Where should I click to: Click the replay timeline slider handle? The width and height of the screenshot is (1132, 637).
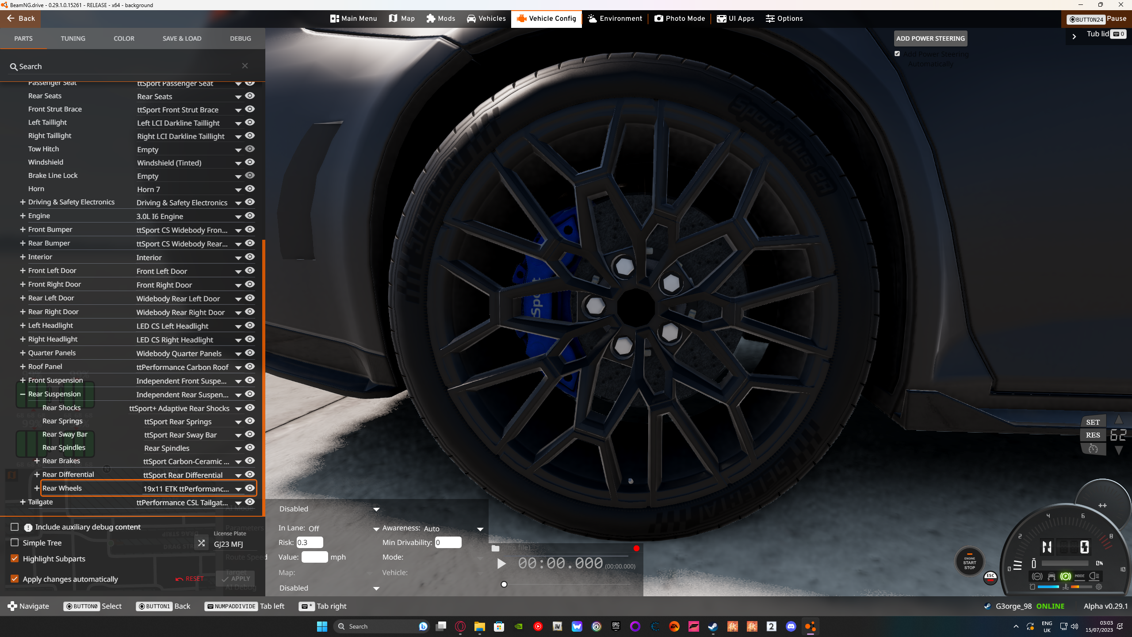tap(504, 584)
